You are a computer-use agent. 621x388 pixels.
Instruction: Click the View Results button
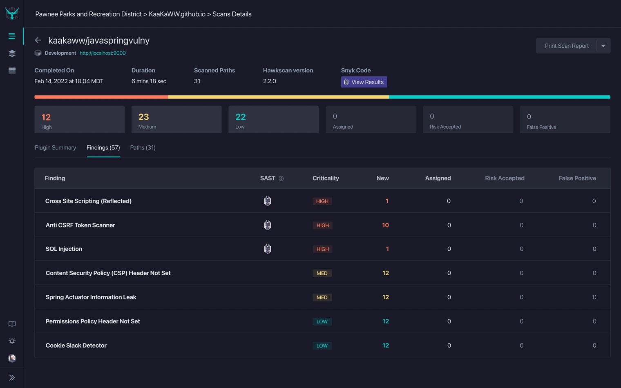tap(364, 82)
